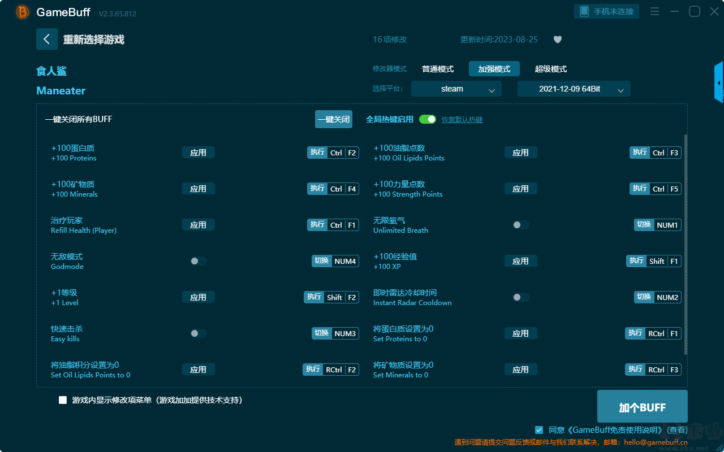
Task: Open the 2021-12-09 64Bit version dropdown
Action: pos(574,89)
